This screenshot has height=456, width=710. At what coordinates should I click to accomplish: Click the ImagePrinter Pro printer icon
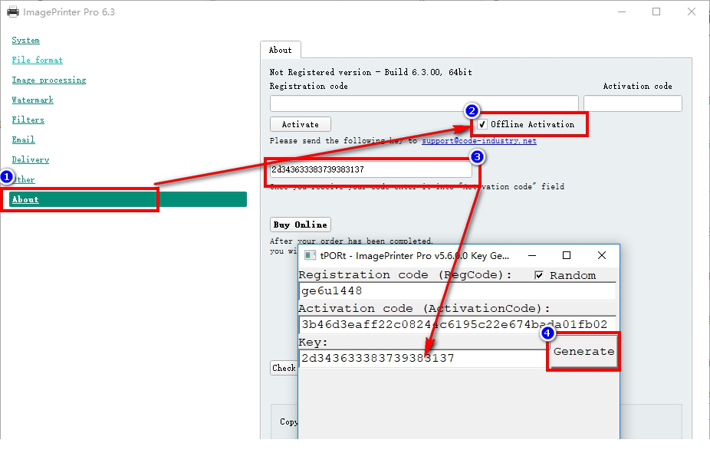tap(13, 11)
